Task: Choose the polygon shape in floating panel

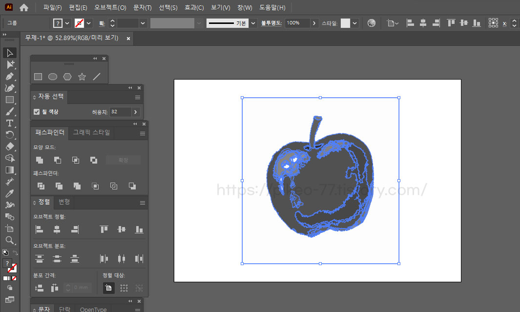Action: [67, 77]
